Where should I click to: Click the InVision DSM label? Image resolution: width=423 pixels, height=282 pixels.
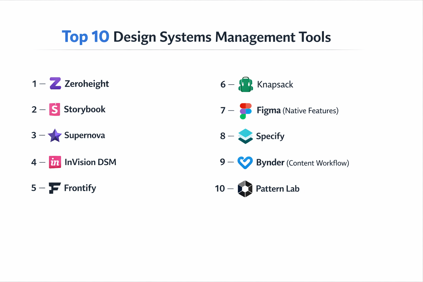pos(90,162)
